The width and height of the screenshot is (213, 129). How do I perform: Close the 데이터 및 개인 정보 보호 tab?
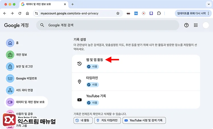click(65, 4)
